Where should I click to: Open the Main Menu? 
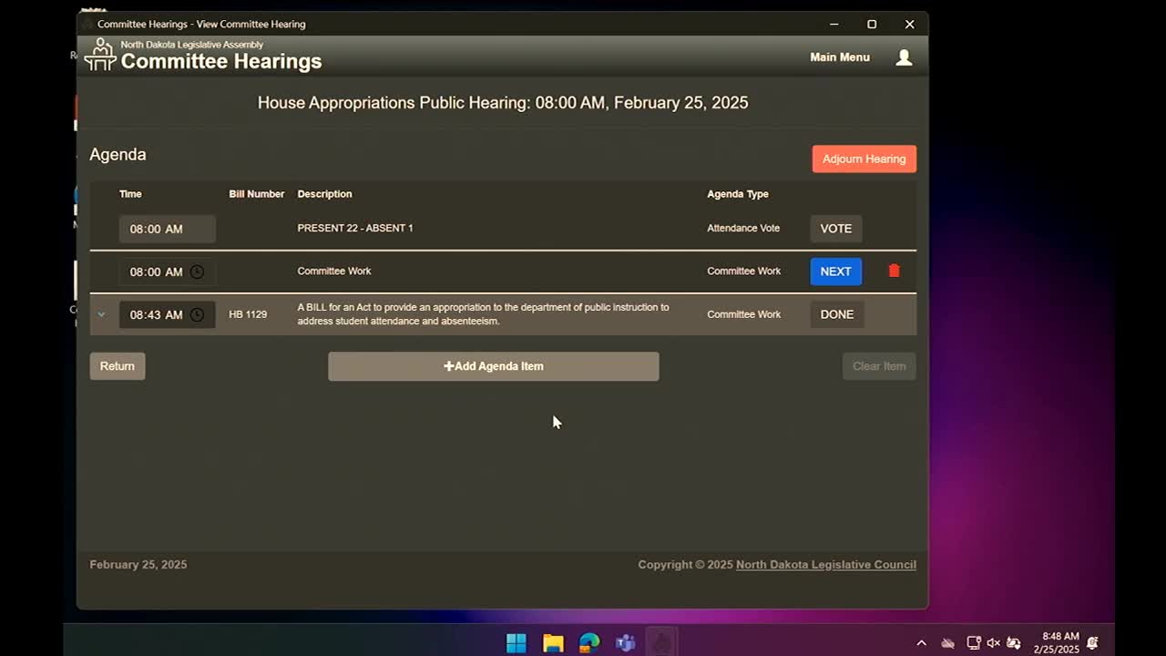tap(839, 57)
